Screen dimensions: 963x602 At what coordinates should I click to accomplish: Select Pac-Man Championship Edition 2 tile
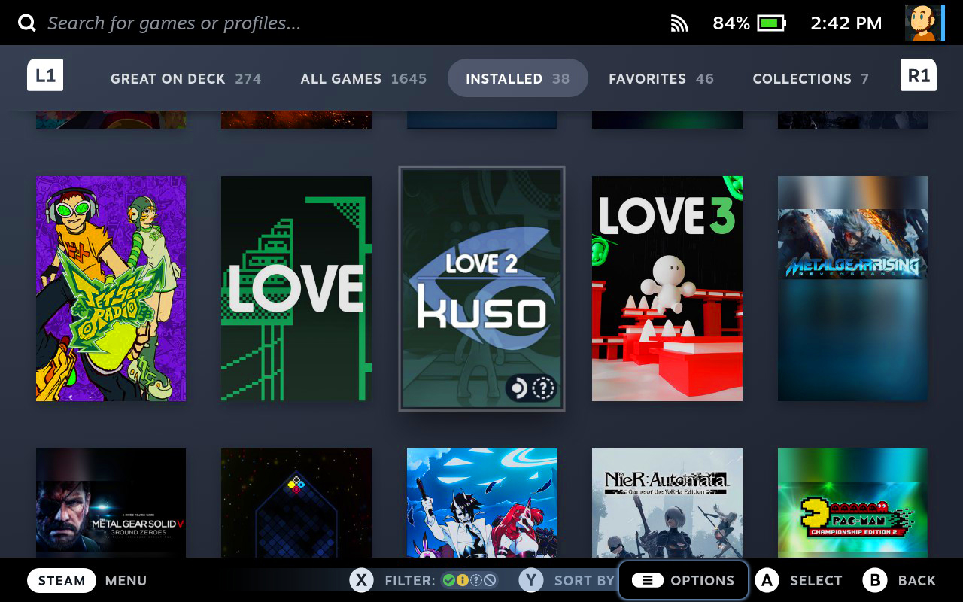click(x=852, y=503)
